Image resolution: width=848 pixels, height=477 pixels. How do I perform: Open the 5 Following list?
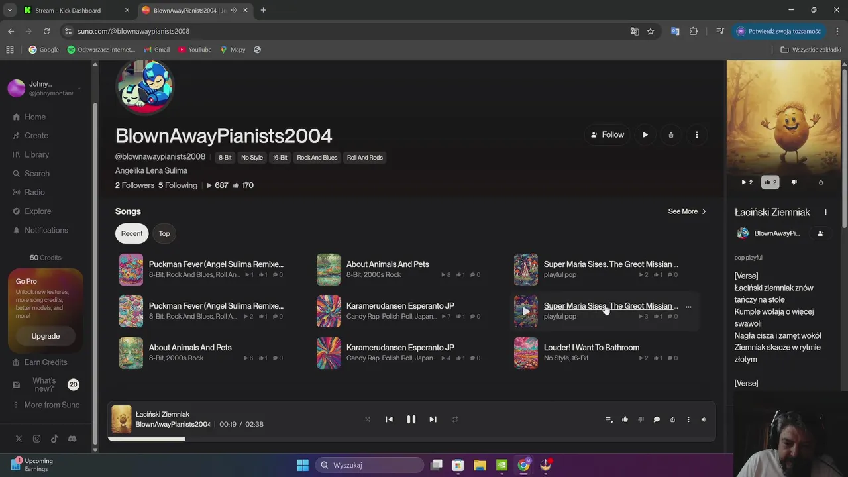coord(178,185)
